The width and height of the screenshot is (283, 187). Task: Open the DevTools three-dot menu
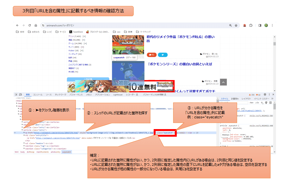tap(269, 95)
